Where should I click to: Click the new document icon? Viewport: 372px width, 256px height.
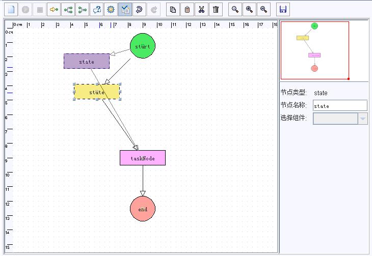(x=11, y=10)
